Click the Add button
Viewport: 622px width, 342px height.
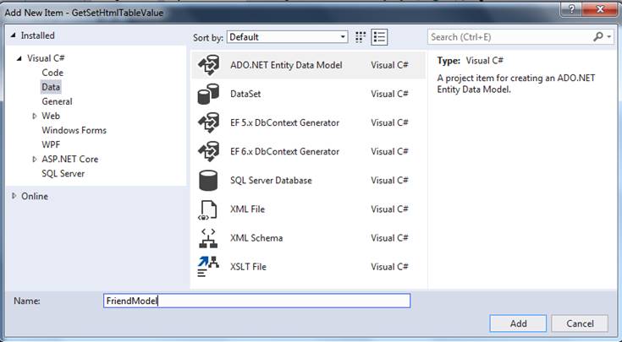click(x=518, y=323)
